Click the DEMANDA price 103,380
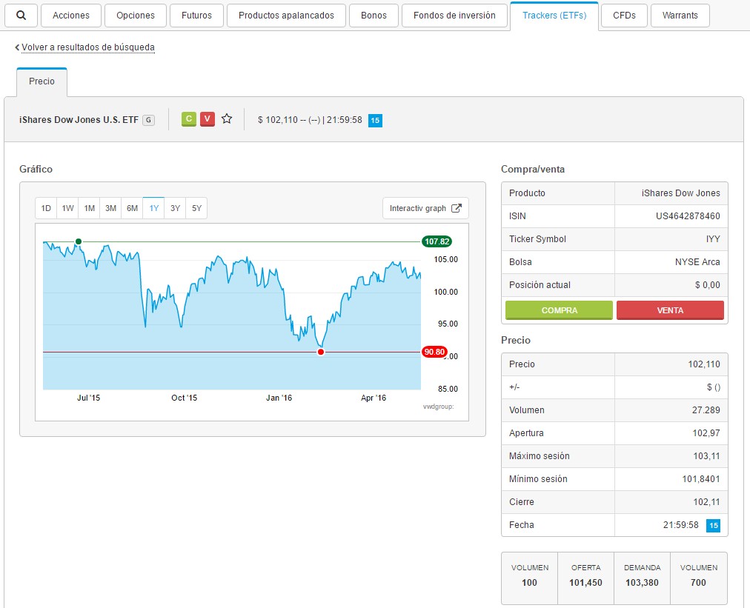The width and height of the screenshot is (750, 608). [x=642, y=583]
